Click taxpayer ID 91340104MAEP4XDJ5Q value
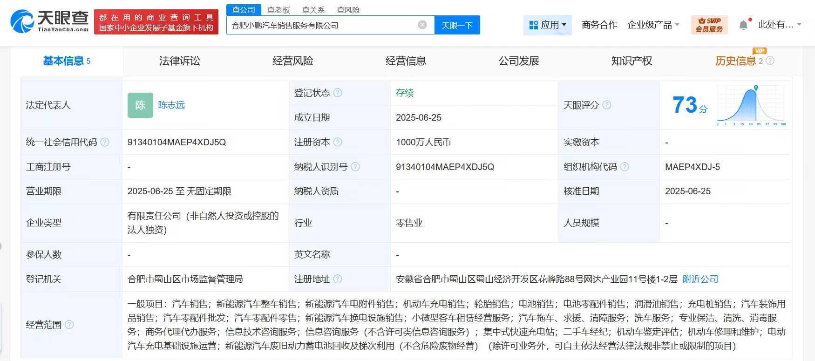Screen dimensions: 815x361 point(445,167)
